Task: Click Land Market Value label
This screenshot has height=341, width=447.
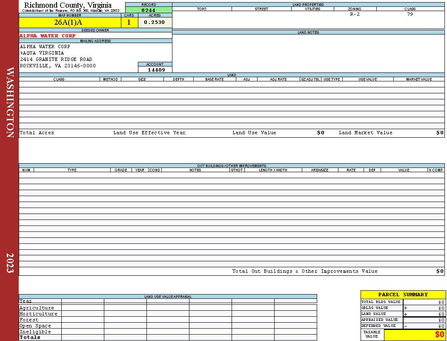Action: click(365, 133)
